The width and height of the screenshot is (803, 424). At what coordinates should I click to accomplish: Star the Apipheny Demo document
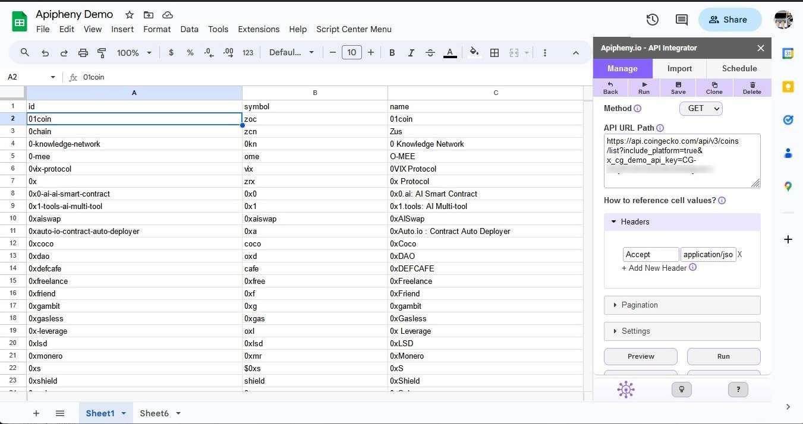[129, 15]
